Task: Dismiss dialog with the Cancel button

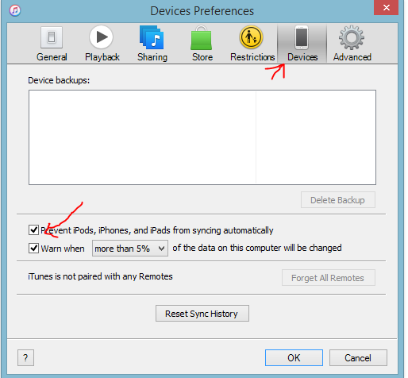Action: pos(358,358)
